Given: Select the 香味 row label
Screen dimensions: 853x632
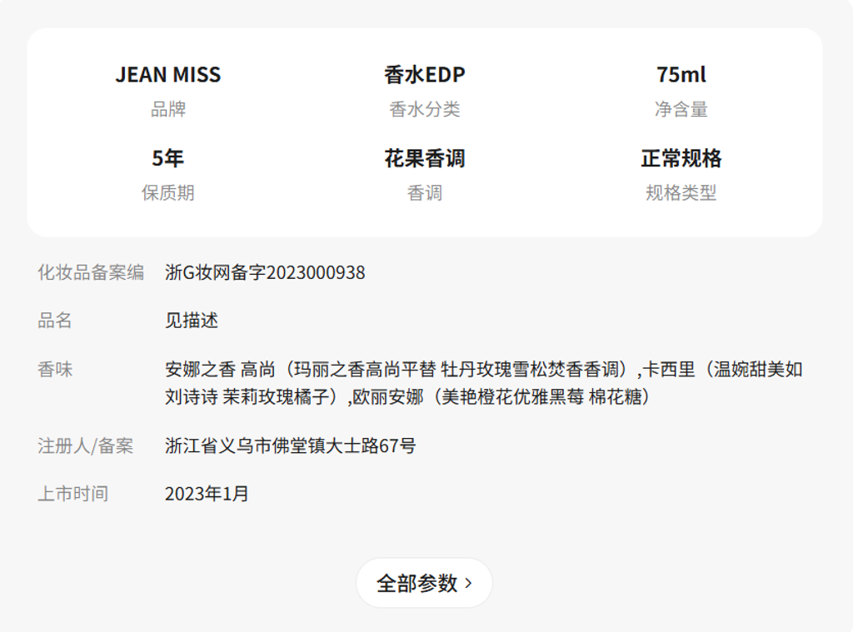Looking at the screenshot, I should point(55,369).
